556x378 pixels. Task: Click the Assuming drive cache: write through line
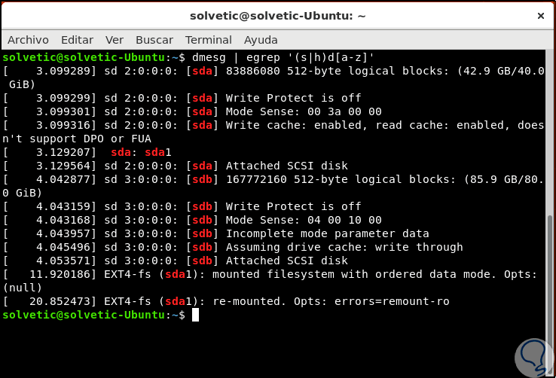coord(233,247)
